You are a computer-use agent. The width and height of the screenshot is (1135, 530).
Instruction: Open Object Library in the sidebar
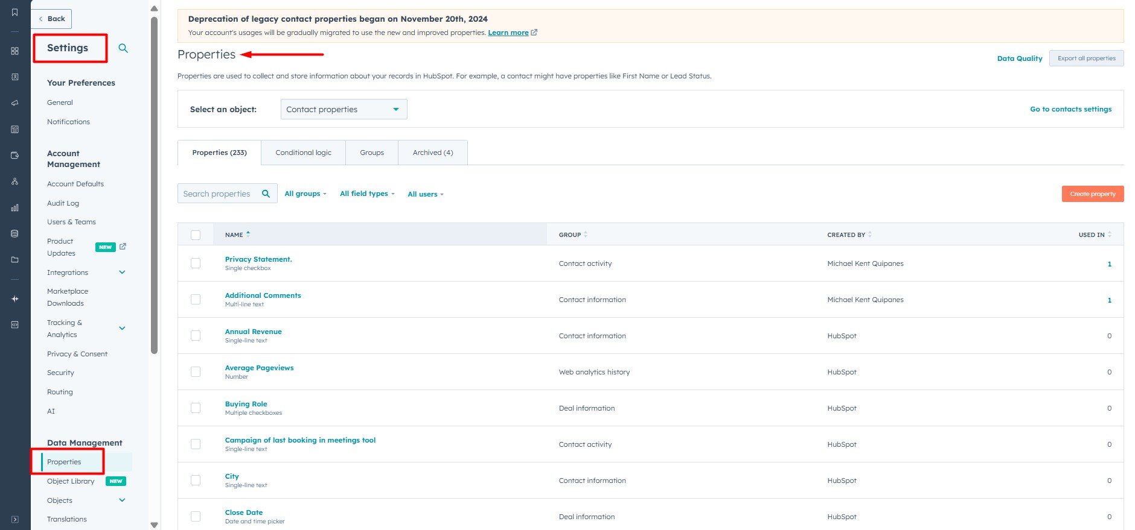[x=71, y=481]
